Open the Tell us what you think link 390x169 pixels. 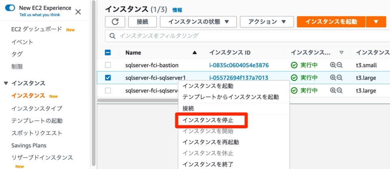(x=40, y=15)
